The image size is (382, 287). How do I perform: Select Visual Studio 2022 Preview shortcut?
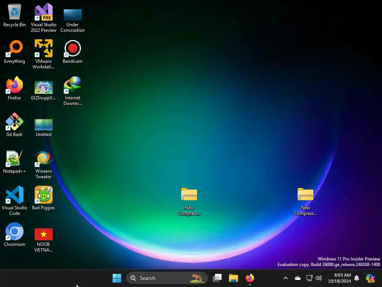click(43, 18)
